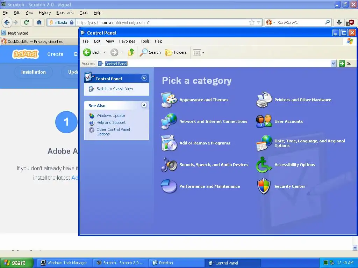
Task: Click the Help and Support icon
Action: point(92,122)
